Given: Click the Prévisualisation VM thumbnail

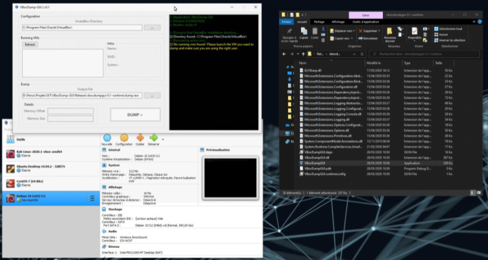Looking at the screenshot, I should (x=230, y=178).
